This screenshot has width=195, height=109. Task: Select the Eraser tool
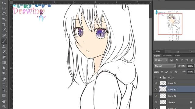coord(4,57)
